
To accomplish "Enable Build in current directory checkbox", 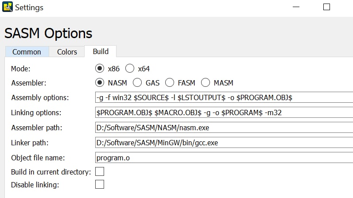I will [x=100, y=171].
